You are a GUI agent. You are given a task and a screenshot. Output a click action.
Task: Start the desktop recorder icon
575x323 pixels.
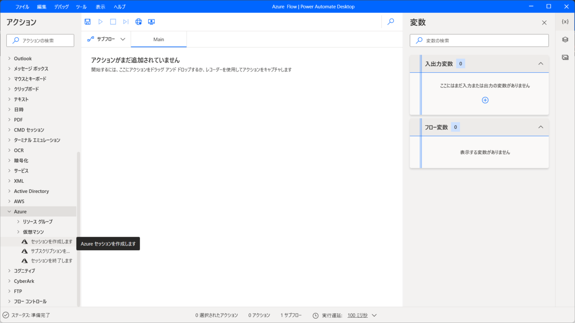click(x=151, y=22)
